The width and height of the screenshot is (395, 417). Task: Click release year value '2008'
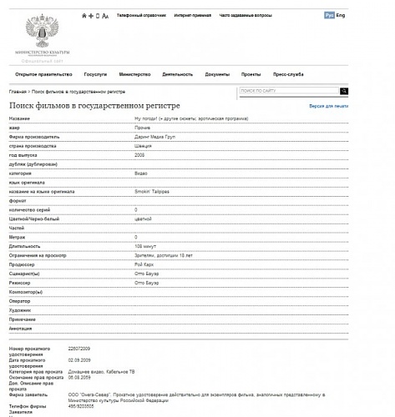[x=139, y=155]
